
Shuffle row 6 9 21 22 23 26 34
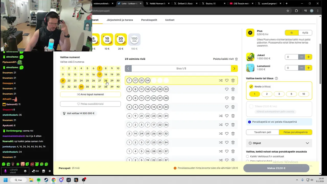point(221,116)
